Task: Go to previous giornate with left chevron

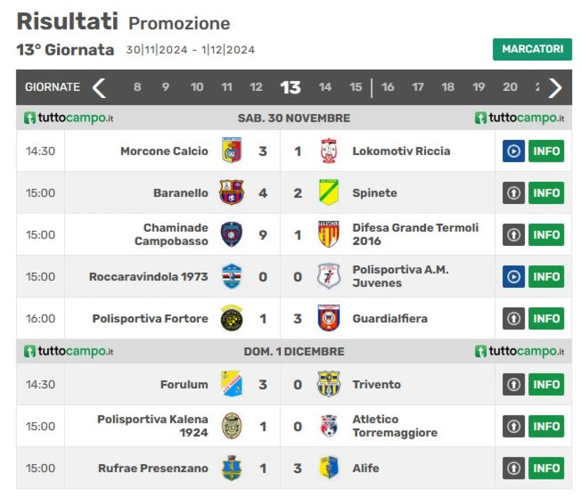Action: (x=99, y=87)
